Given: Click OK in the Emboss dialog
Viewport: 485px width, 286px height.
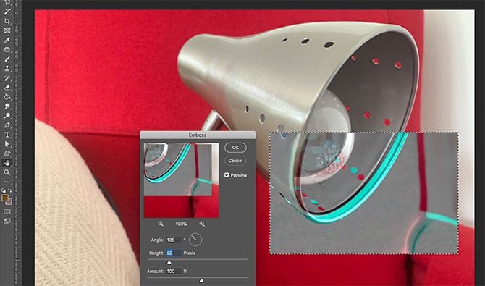Looking at the screenshot, I should (235, 148).
